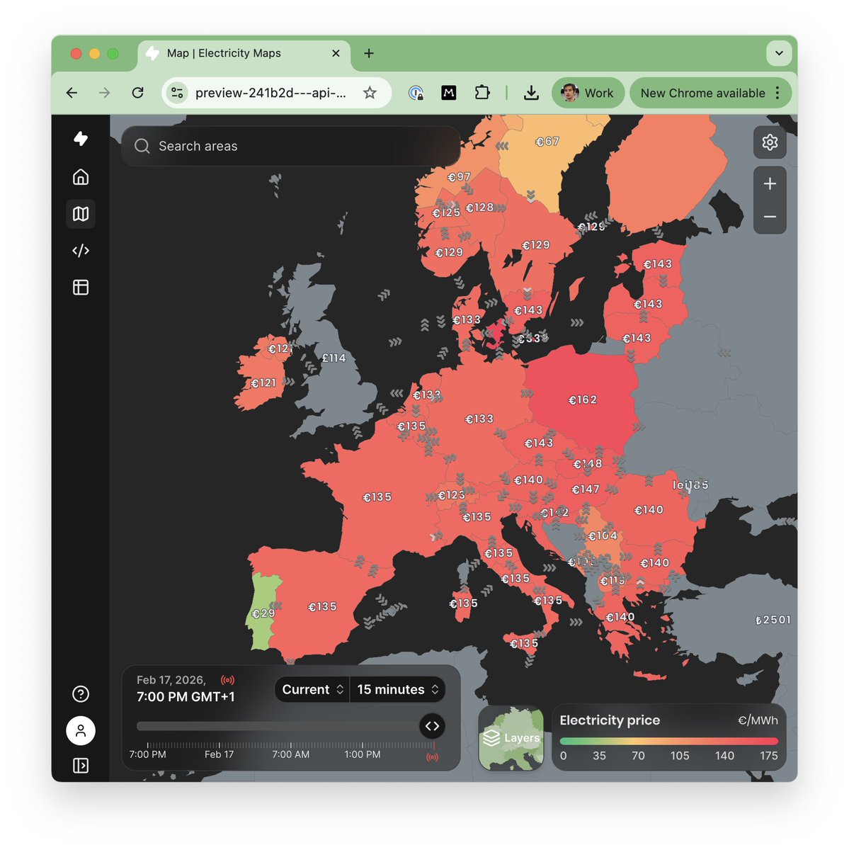
Task: Select Switzerland's €123 label
Action: [x=451, y=496]
